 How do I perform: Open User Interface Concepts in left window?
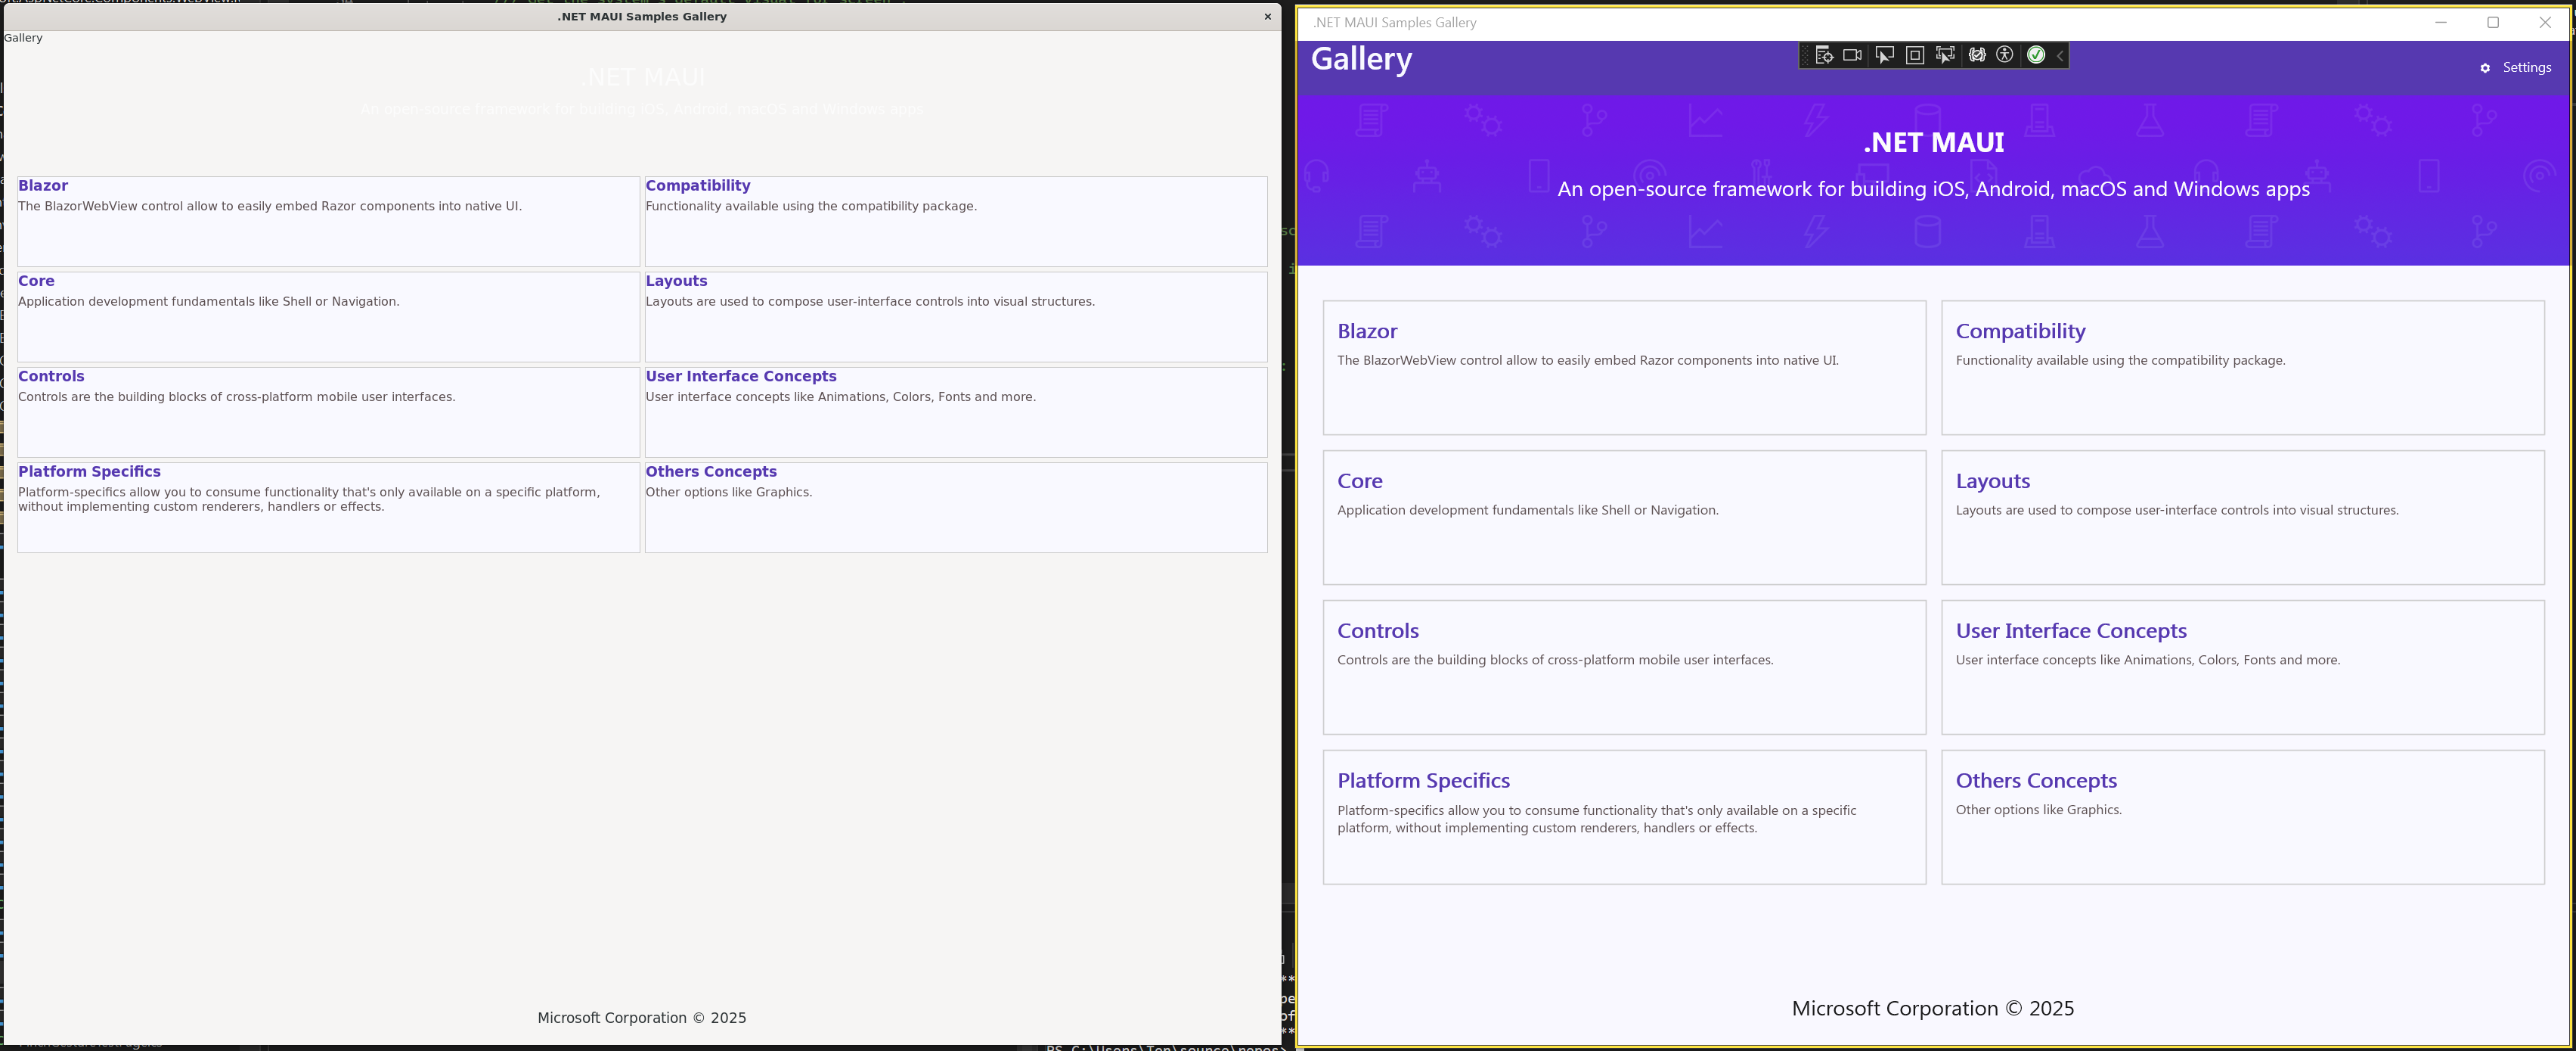click(x=741, y=376)
